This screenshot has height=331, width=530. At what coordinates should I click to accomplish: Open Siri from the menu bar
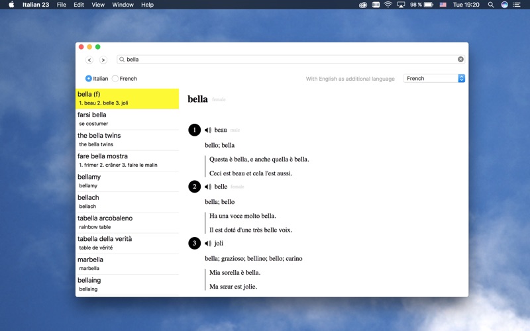(x=504, y=5)
